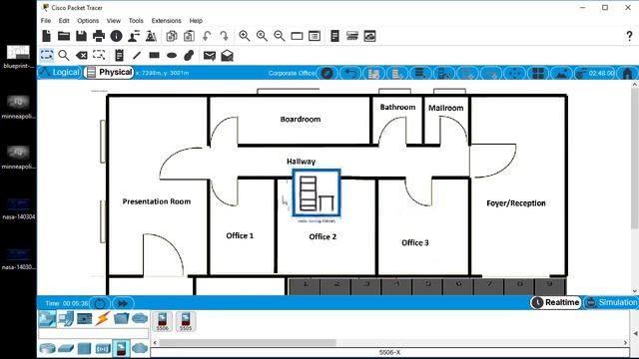The width and height of the screenshot is (639, 359).
Task: Open Packet Tracer help question mark
Action: point(629,36)
